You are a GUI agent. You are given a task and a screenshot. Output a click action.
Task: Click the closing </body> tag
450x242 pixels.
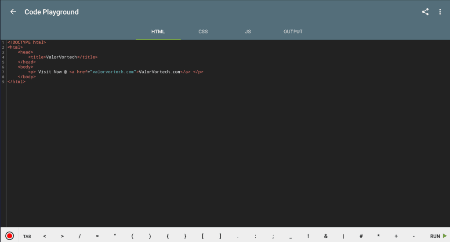coord(27,76)
